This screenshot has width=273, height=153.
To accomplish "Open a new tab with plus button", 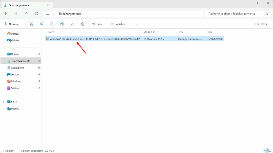I will [x=58, y=5].
